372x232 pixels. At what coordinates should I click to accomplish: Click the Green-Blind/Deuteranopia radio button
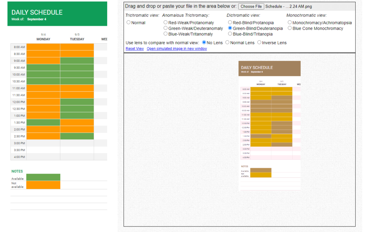(x=230, y=28)
